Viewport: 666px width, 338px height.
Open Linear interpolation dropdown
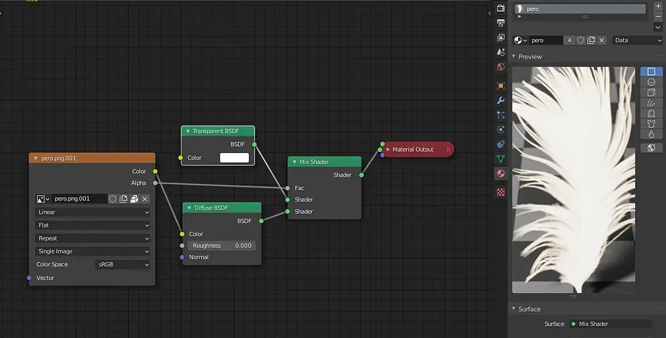pyautogui.click(x=93, y=212)
